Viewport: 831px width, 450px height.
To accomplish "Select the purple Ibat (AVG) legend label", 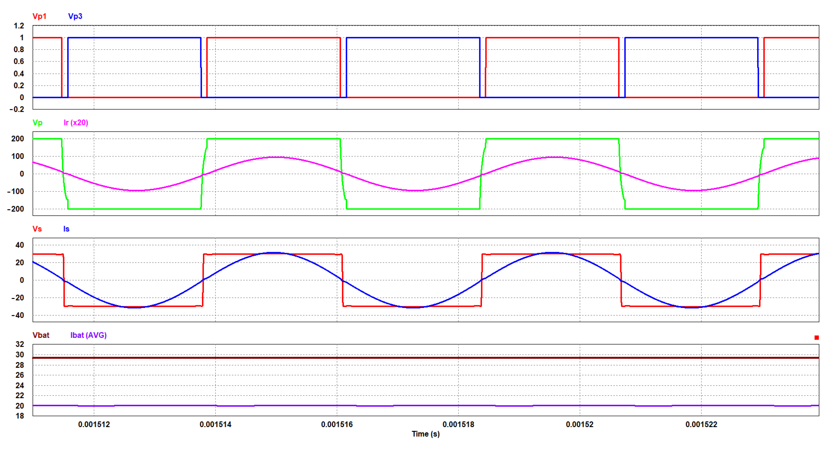I will pos(88,335).
